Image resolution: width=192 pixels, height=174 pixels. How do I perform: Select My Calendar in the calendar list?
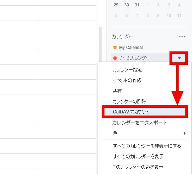click(x=131, y=47)
